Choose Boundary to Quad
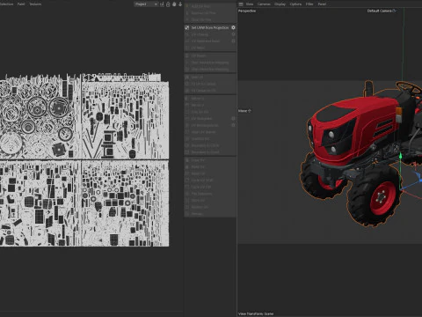This screenshot has width=422, height=317. pyautogui.click(x=205, y=152)
